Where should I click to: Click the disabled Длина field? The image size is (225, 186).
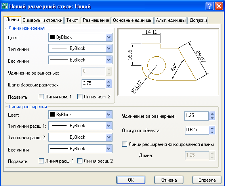click(197, 155)
